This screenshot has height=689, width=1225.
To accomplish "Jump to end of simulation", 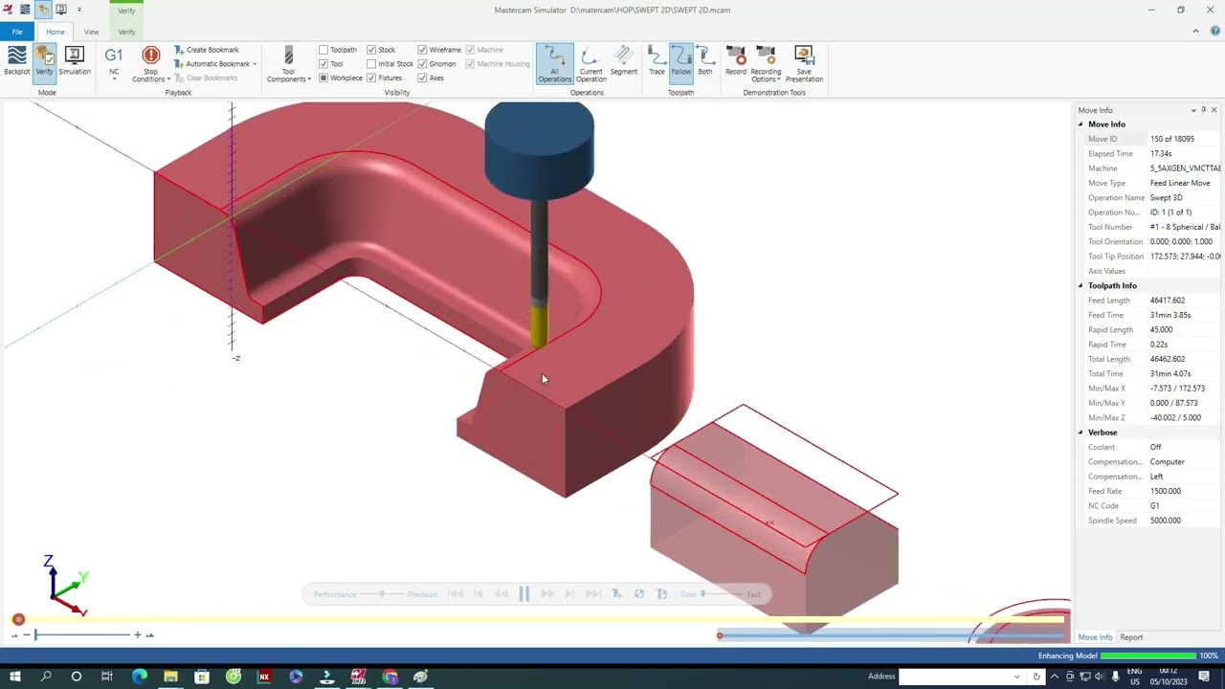I will (592, 594).
